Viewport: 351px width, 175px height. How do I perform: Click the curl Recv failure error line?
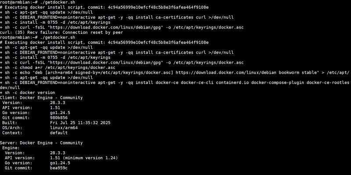point(61,32)
